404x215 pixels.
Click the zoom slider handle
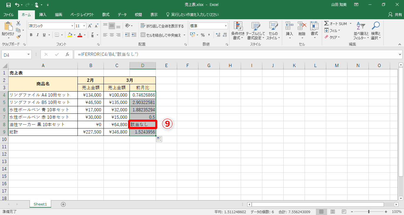(369, 212)
